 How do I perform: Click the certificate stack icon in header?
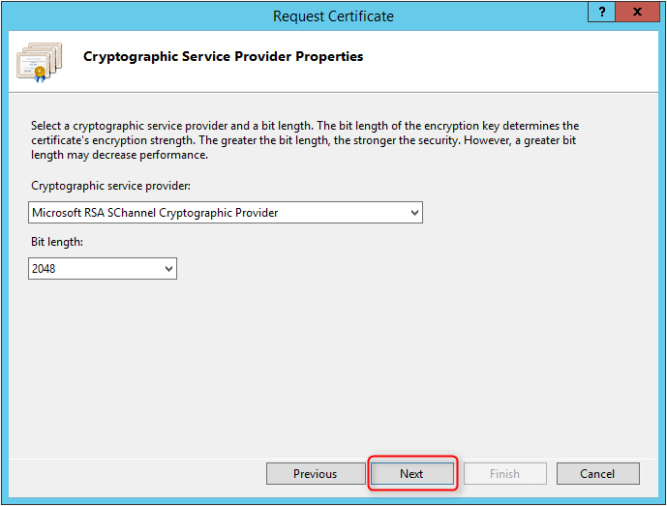(39, 62)
